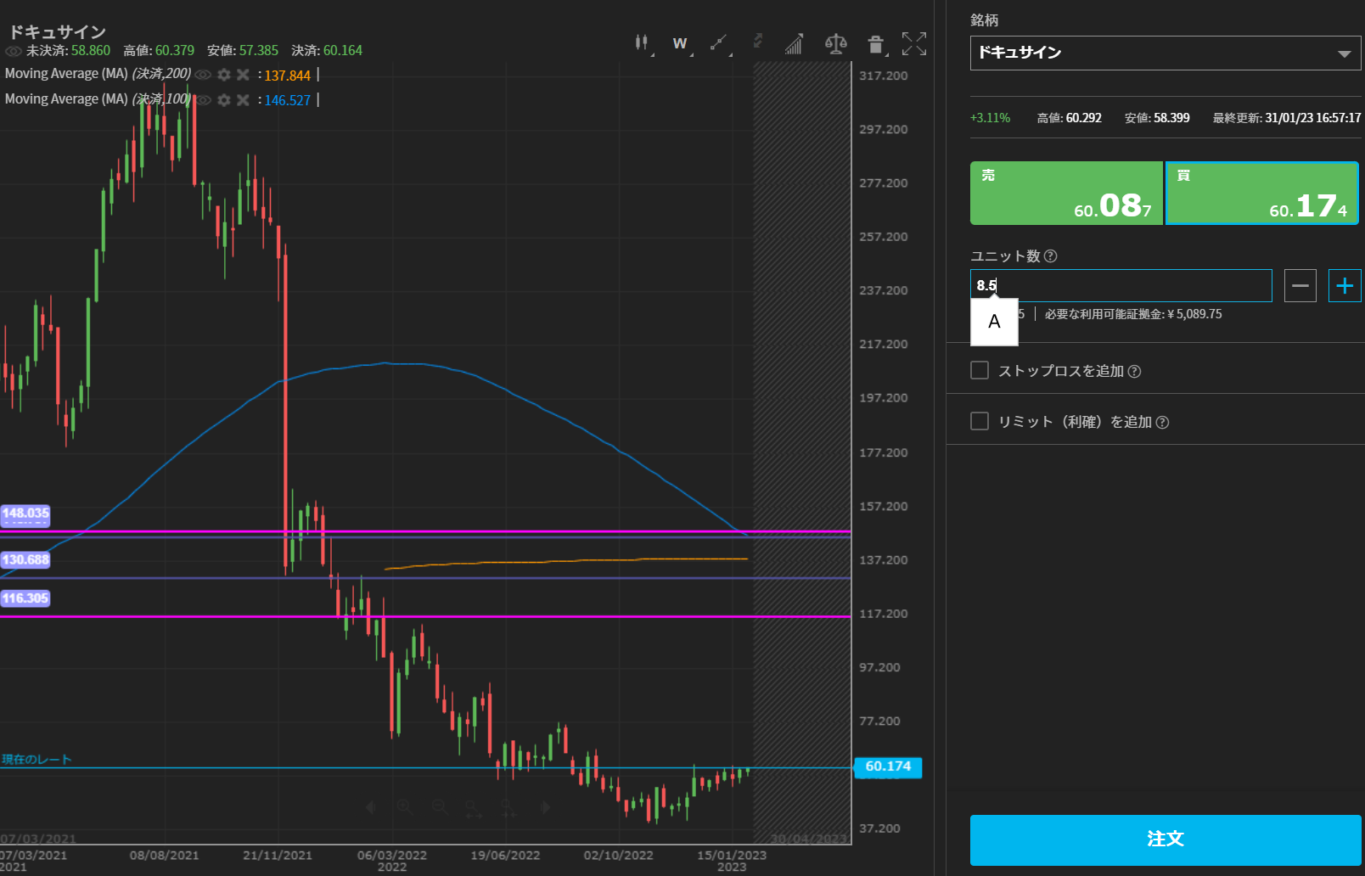
Task: Click the balance scale compare icon
Action: point(835,43)
